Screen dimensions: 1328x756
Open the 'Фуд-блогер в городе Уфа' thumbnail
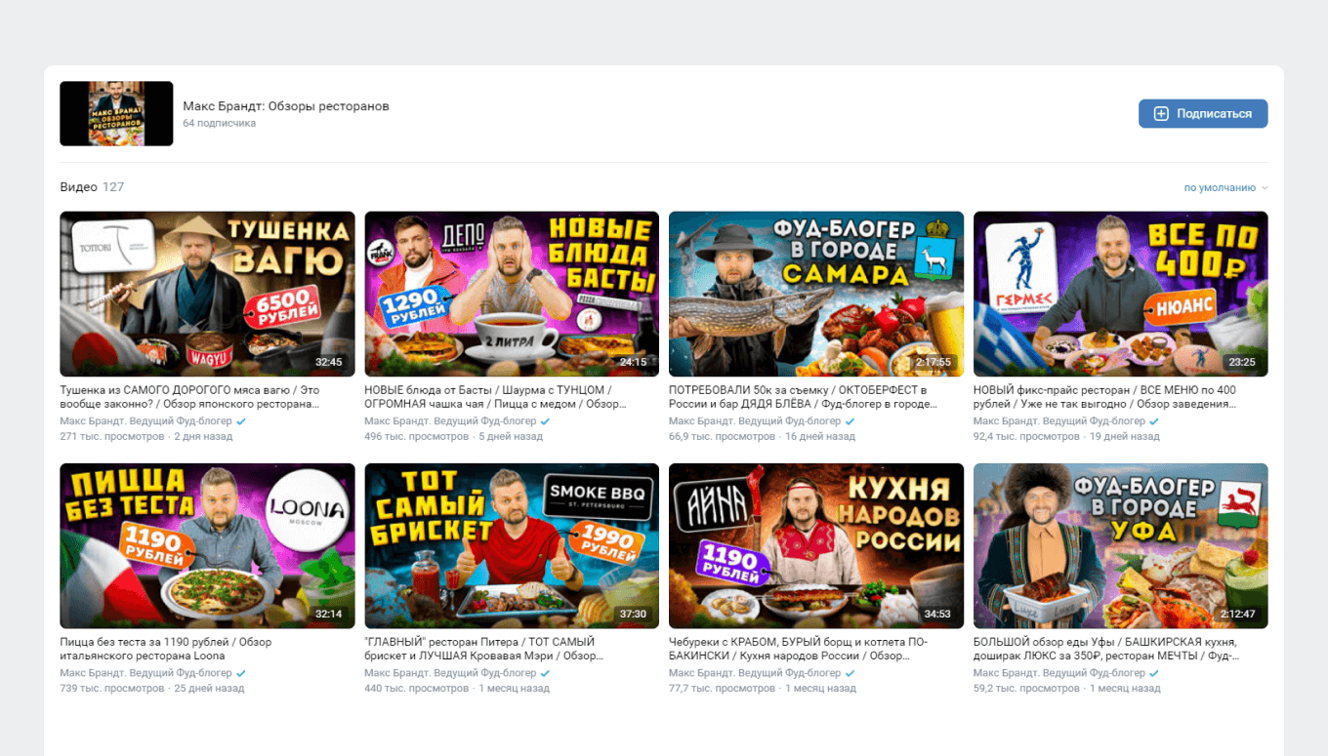[1120, 545]
